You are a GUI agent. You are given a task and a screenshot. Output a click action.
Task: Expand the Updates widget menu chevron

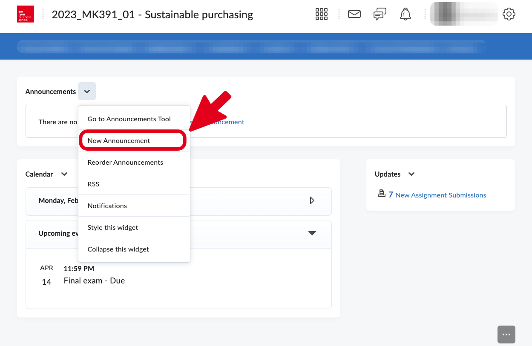411,174
